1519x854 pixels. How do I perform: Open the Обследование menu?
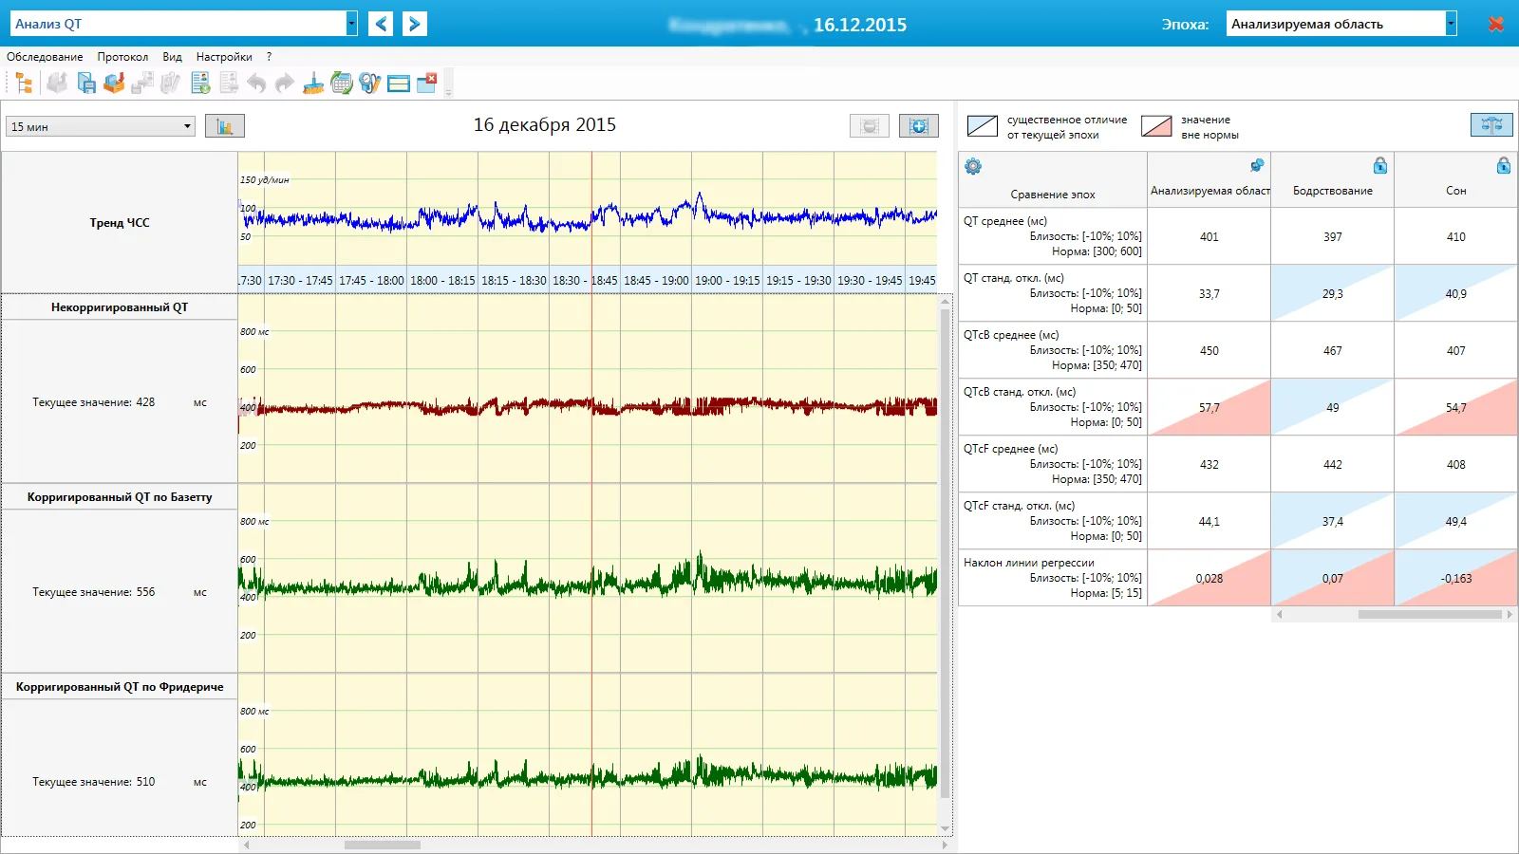pyautogui.click(x=45, y=57)
